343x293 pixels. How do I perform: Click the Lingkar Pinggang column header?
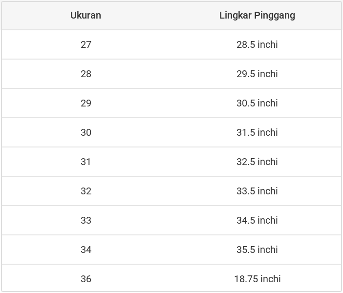[257, 15]
